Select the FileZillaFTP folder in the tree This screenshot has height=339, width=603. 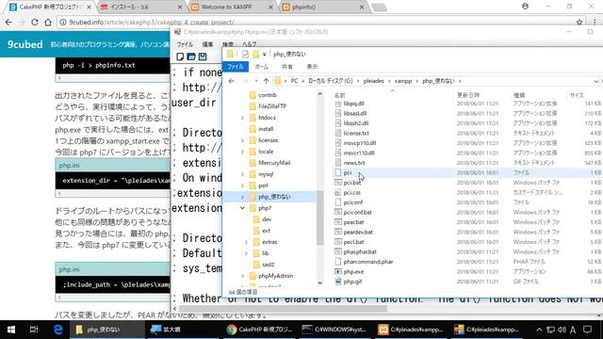[272, 106]
